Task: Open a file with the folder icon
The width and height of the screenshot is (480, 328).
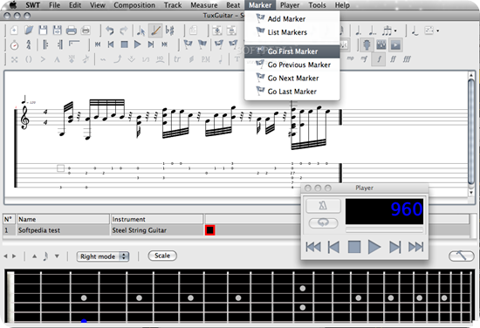Action: click(x=29, y=31)
